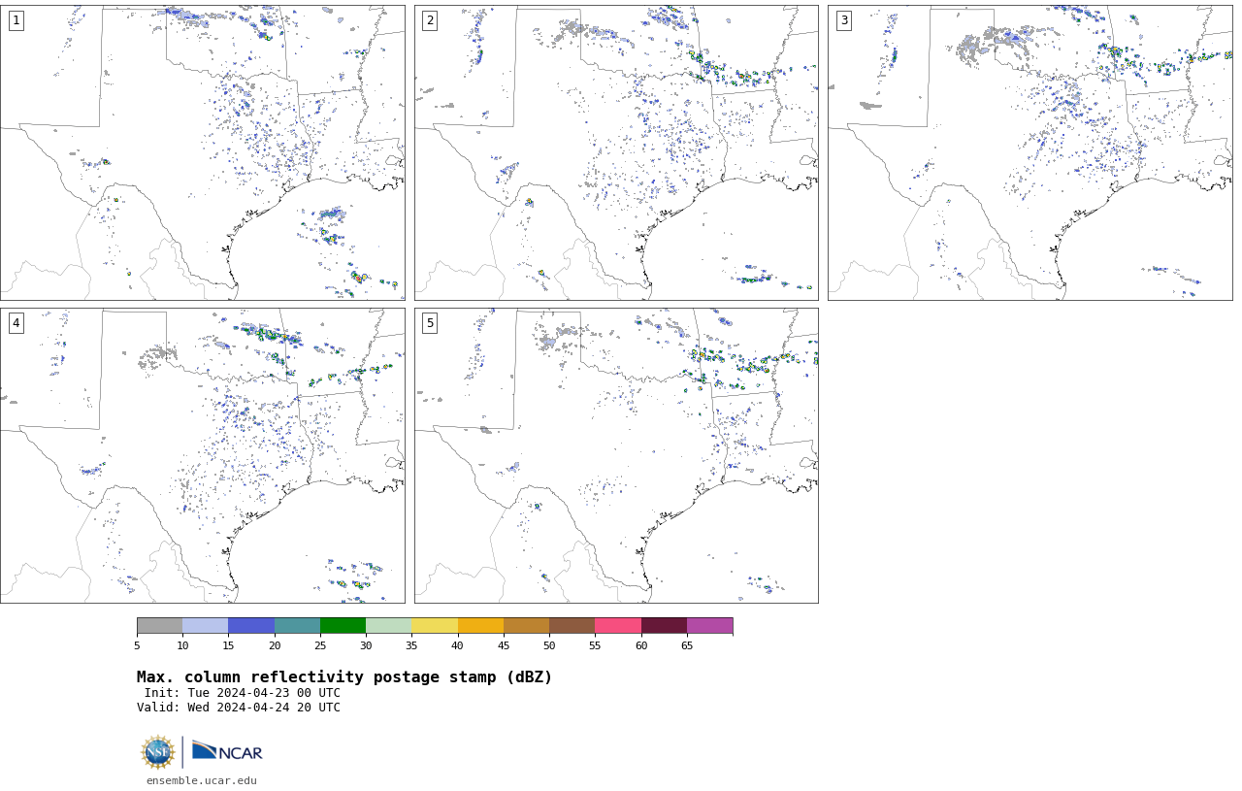This screenshot has height=791, width=1242.
Task: Open ensemble member 3 reflectivity map
Action: pos(1030,152)
